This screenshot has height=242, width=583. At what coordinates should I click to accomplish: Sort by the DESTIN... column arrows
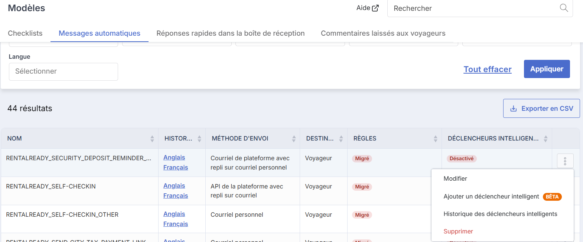tap(341, 139)
